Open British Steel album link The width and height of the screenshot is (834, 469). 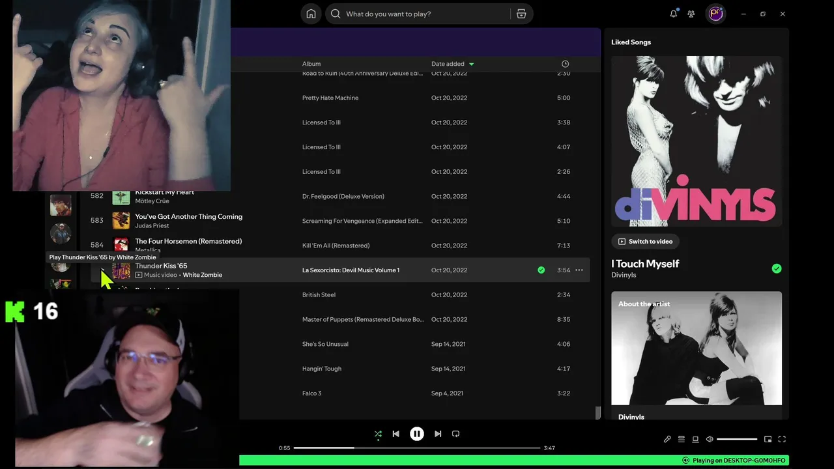319,295
